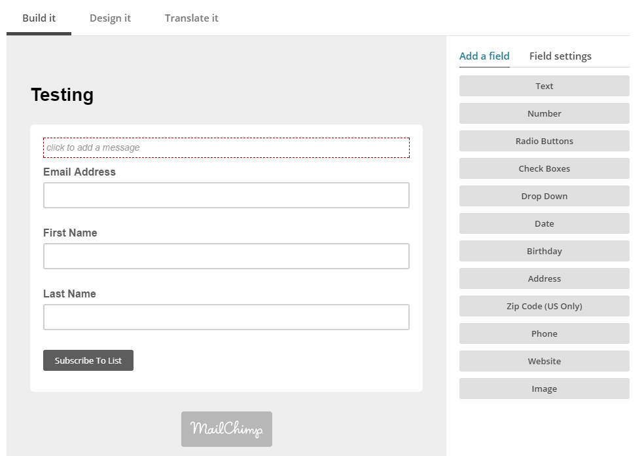
Task: Click the Subscribe To List button
Action: pos(88,360)
